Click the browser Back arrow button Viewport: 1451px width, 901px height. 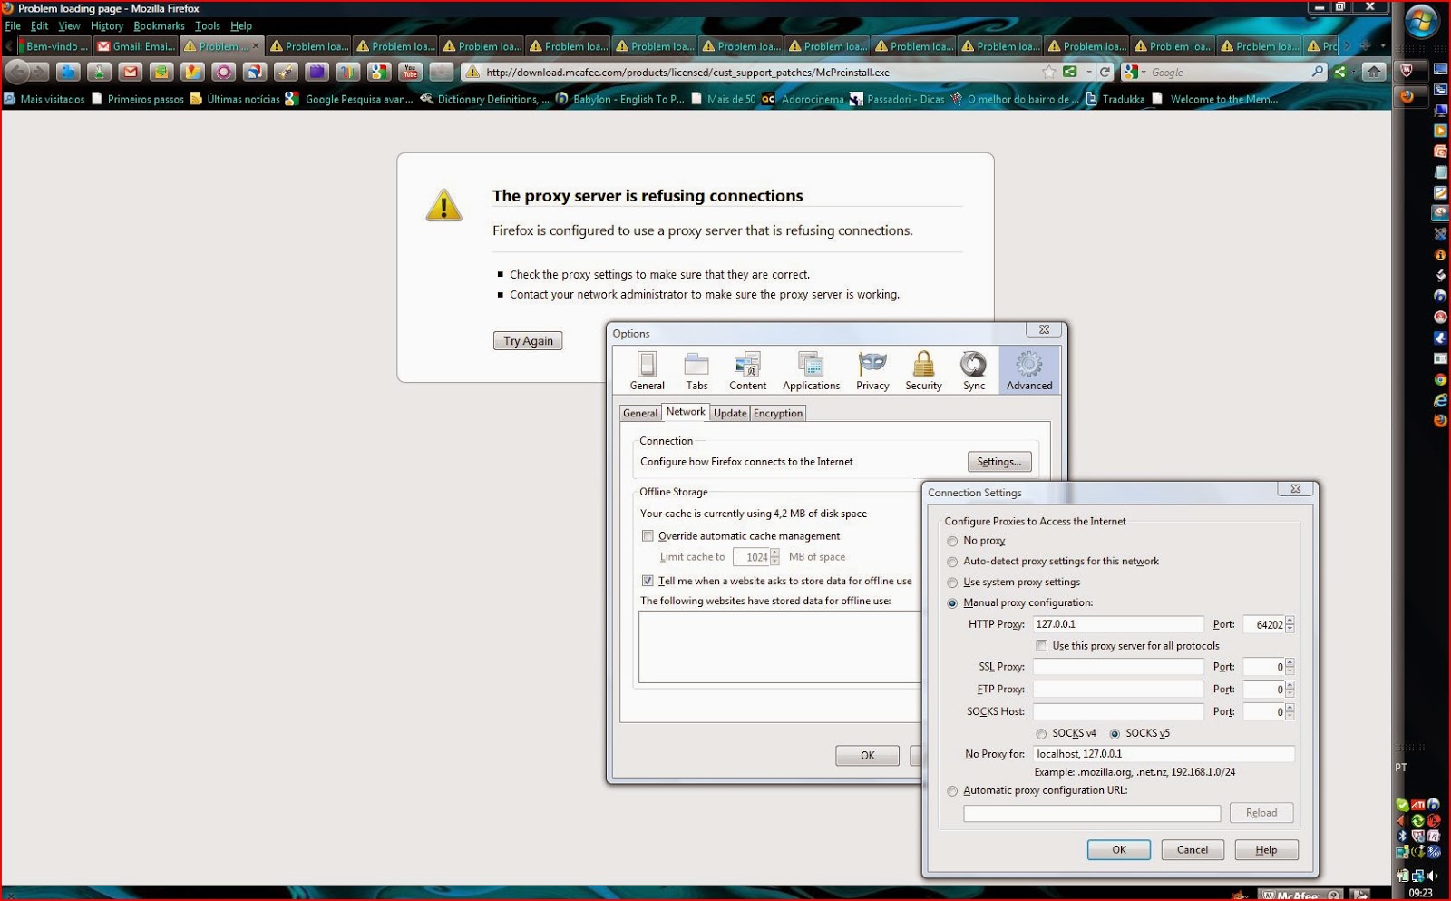(17, 72)
